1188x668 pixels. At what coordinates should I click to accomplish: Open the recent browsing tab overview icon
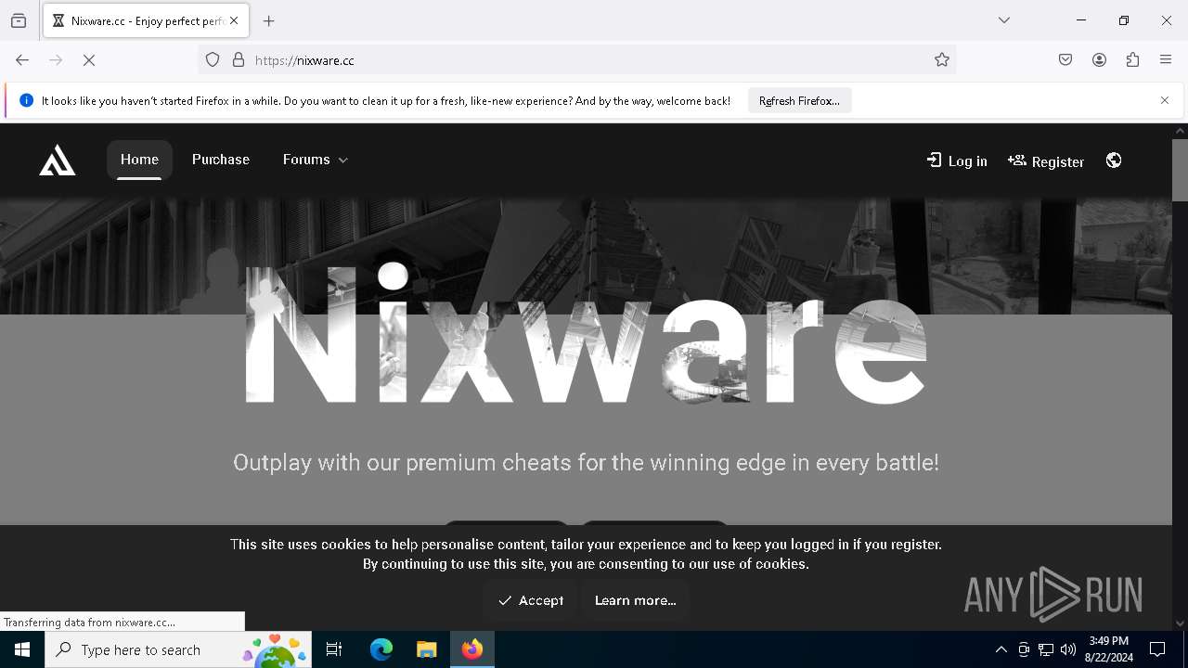pyautogui.click(x=19, y=20)
